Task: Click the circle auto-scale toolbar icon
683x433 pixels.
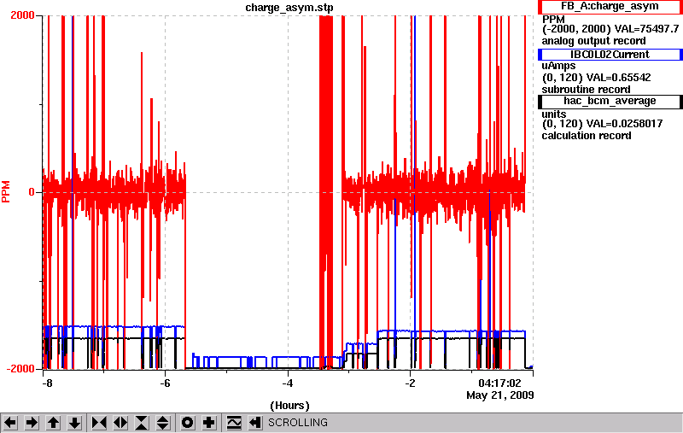Action: click(188, 423)
